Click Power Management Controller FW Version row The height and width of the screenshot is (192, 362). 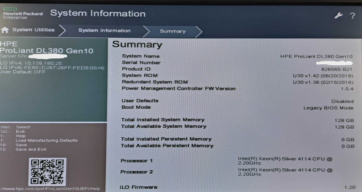237,88
